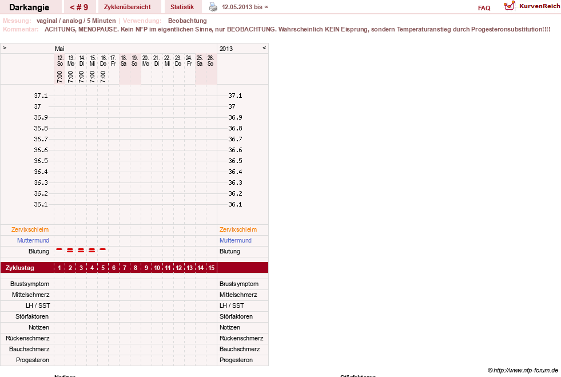Click the orange Zervixschleim label on the left
Image resolution: width=561 pixels, height=377 pixels.
[x=30, y=229]
